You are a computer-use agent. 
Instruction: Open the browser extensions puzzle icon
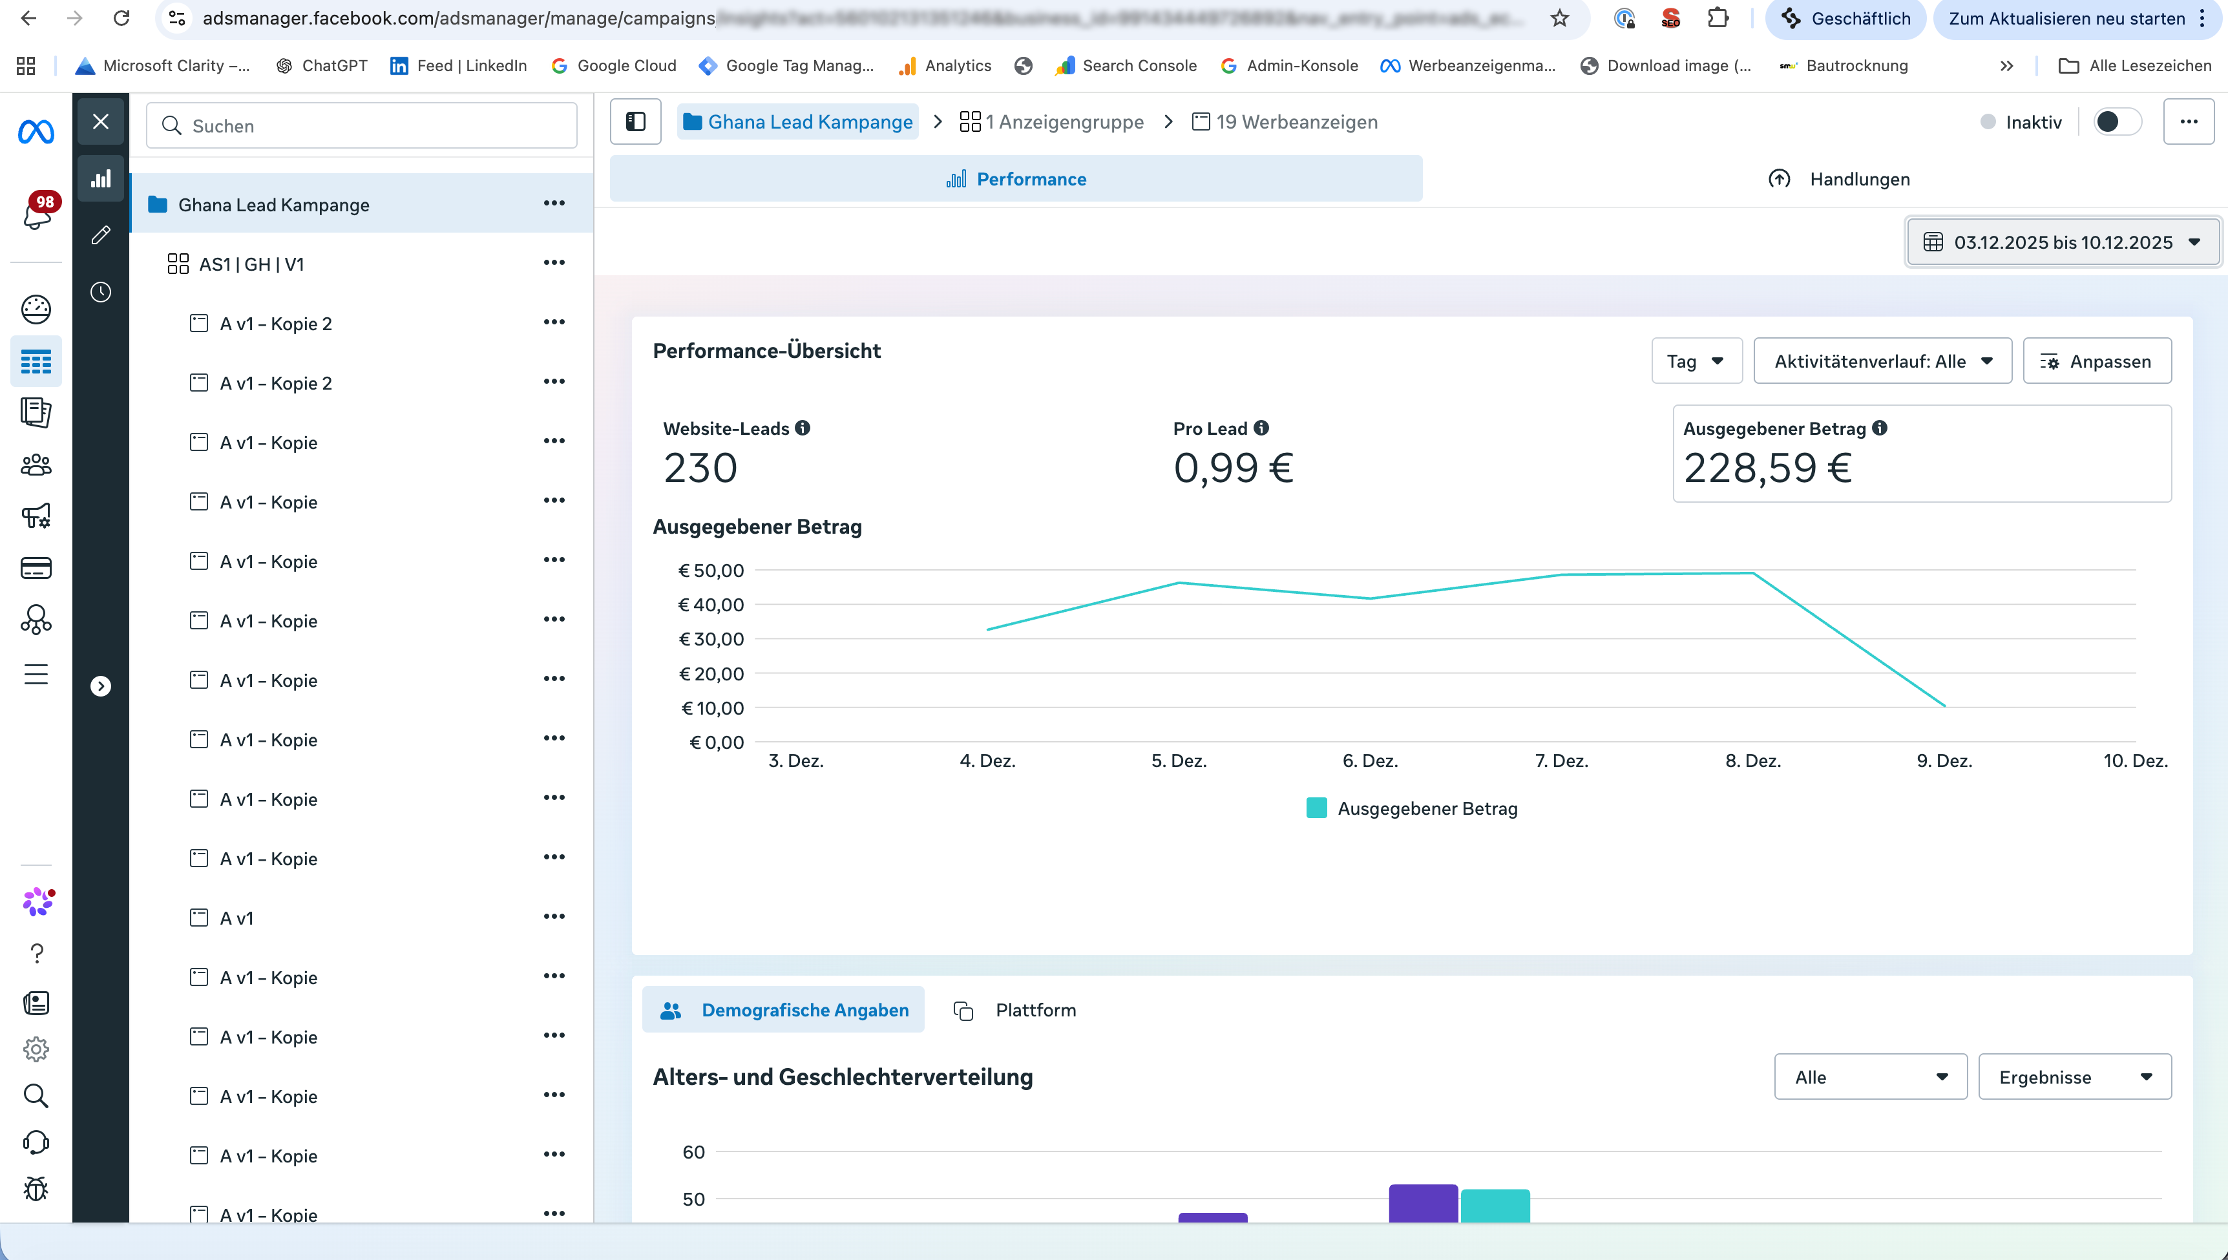click(x=1718, y=18)
